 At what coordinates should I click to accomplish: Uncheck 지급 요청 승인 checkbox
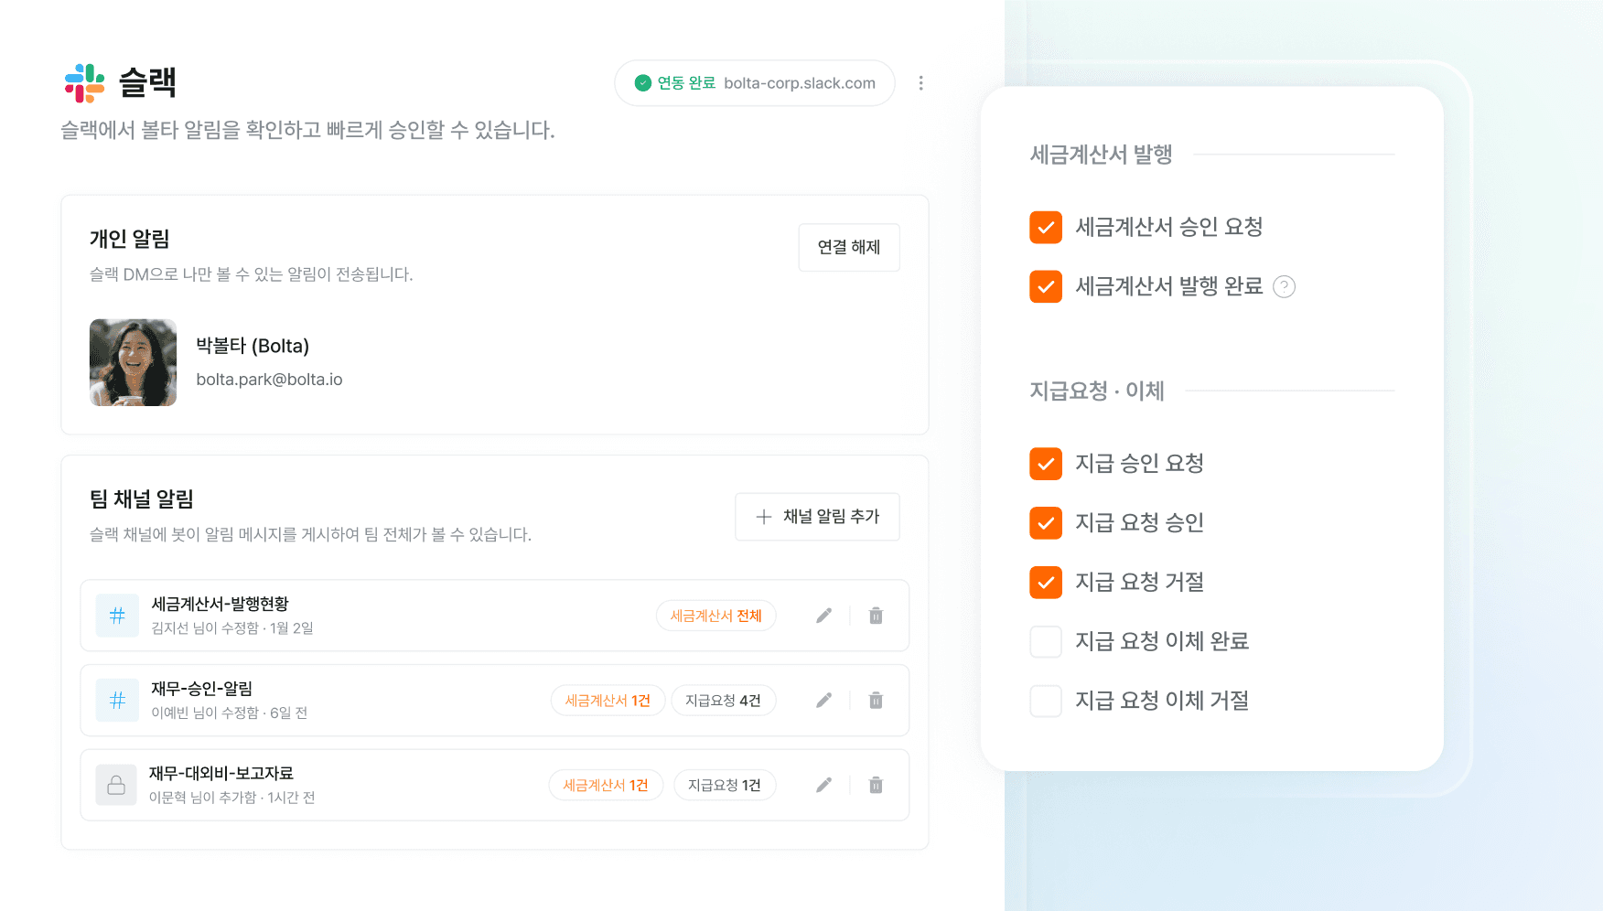(1046, 523)
